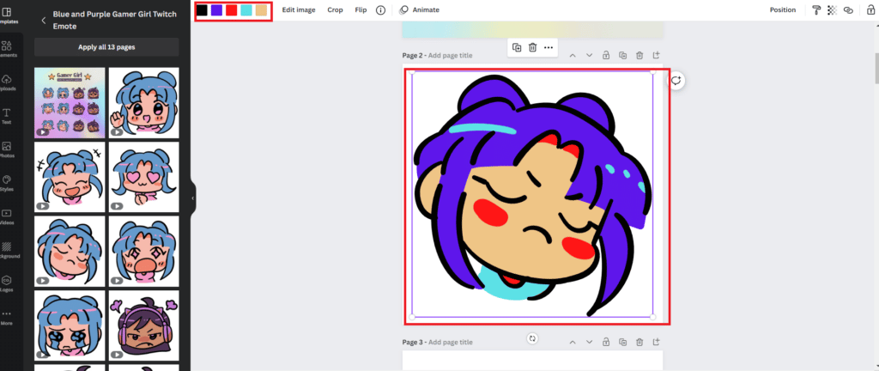Click the copy style paint roller icon
The height and width of the screenshot is (371, 879).
(x=816, y=9)
